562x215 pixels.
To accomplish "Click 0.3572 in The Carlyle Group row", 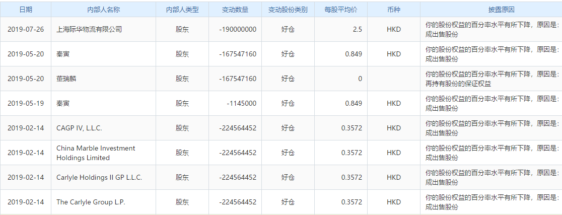I will pos(341,202).
